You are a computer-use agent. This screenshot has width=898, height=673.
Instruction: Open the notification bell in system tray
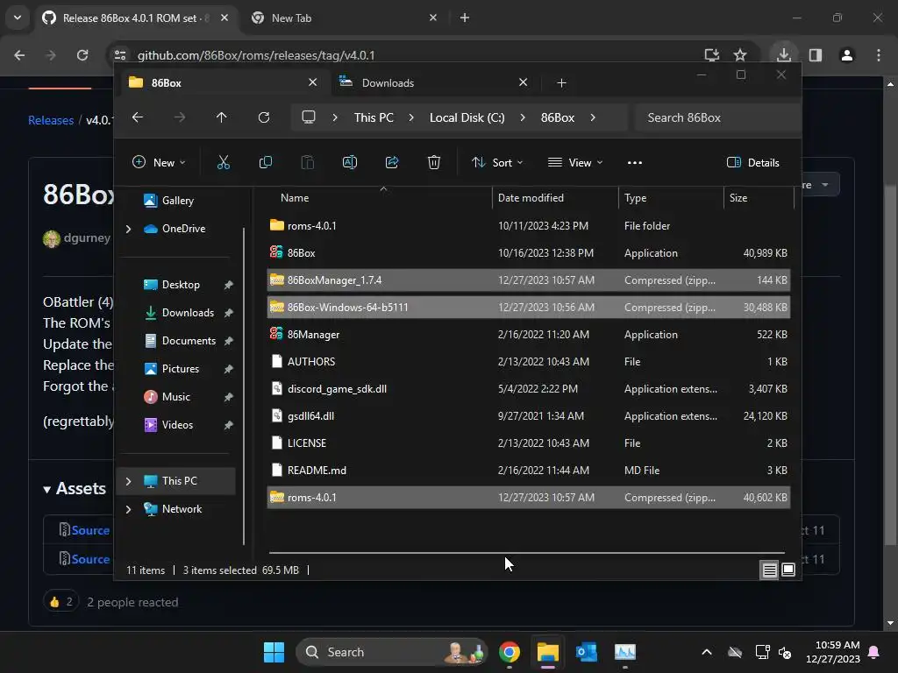pyautogui.click(x=874, y=652)
